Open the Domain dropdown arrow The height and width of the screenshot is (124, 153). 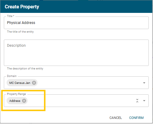[144, 83]
